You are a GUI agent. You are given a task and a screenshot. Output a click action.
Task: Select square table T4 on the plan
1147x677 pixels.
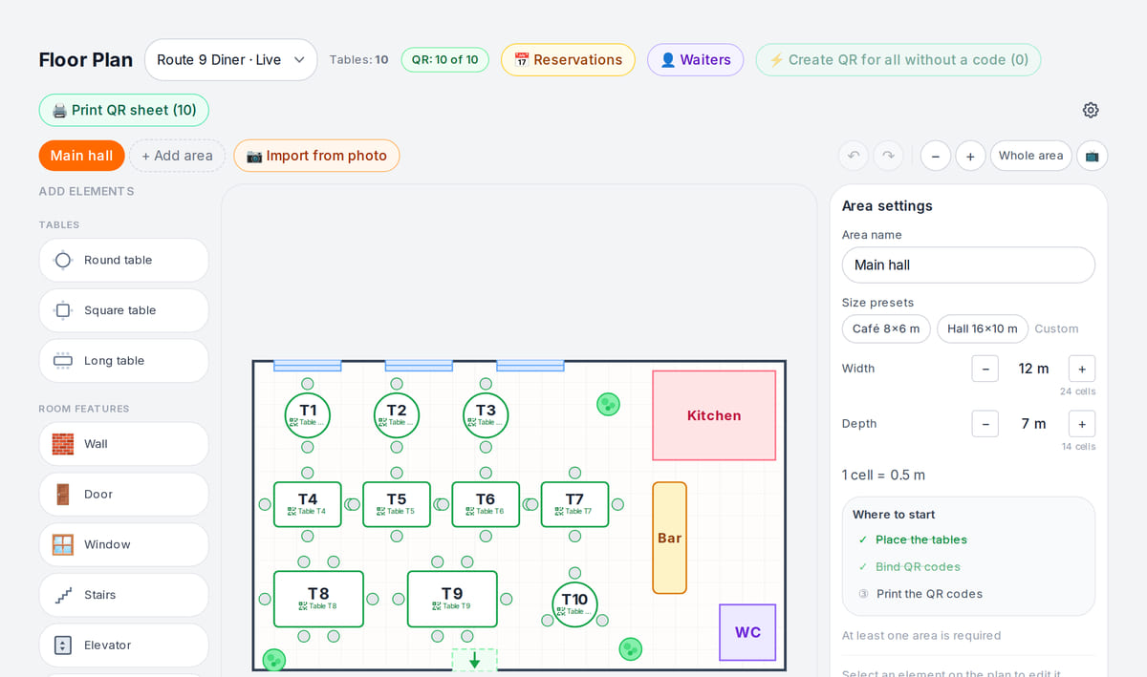click(308, 504)
